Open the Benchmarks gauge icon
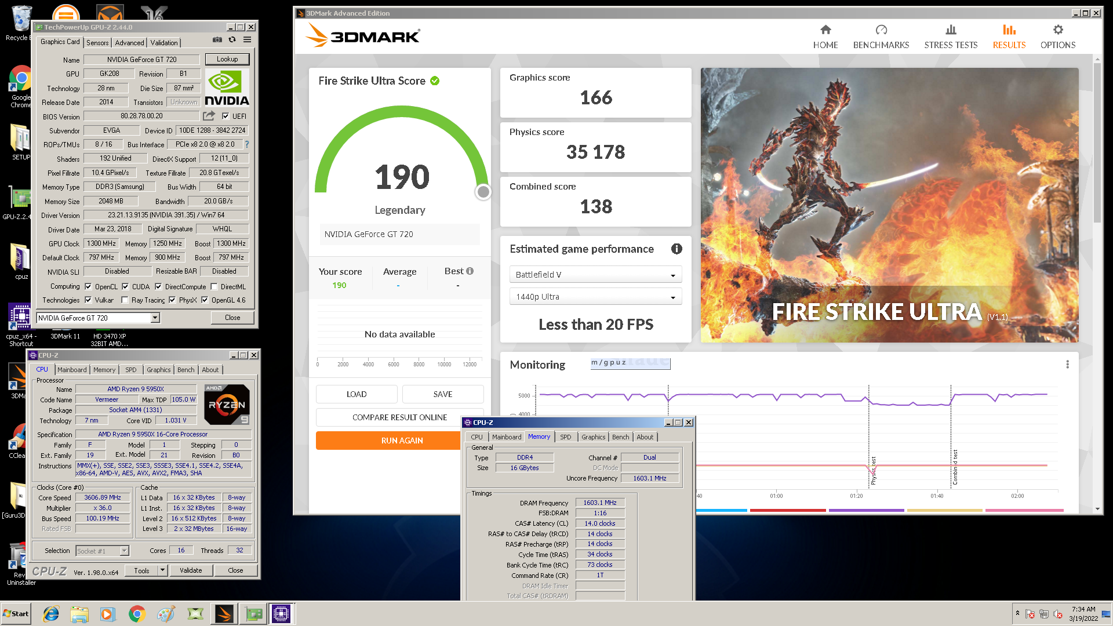The height and width of the screenshot is (626, 1113). pos(881,30)
